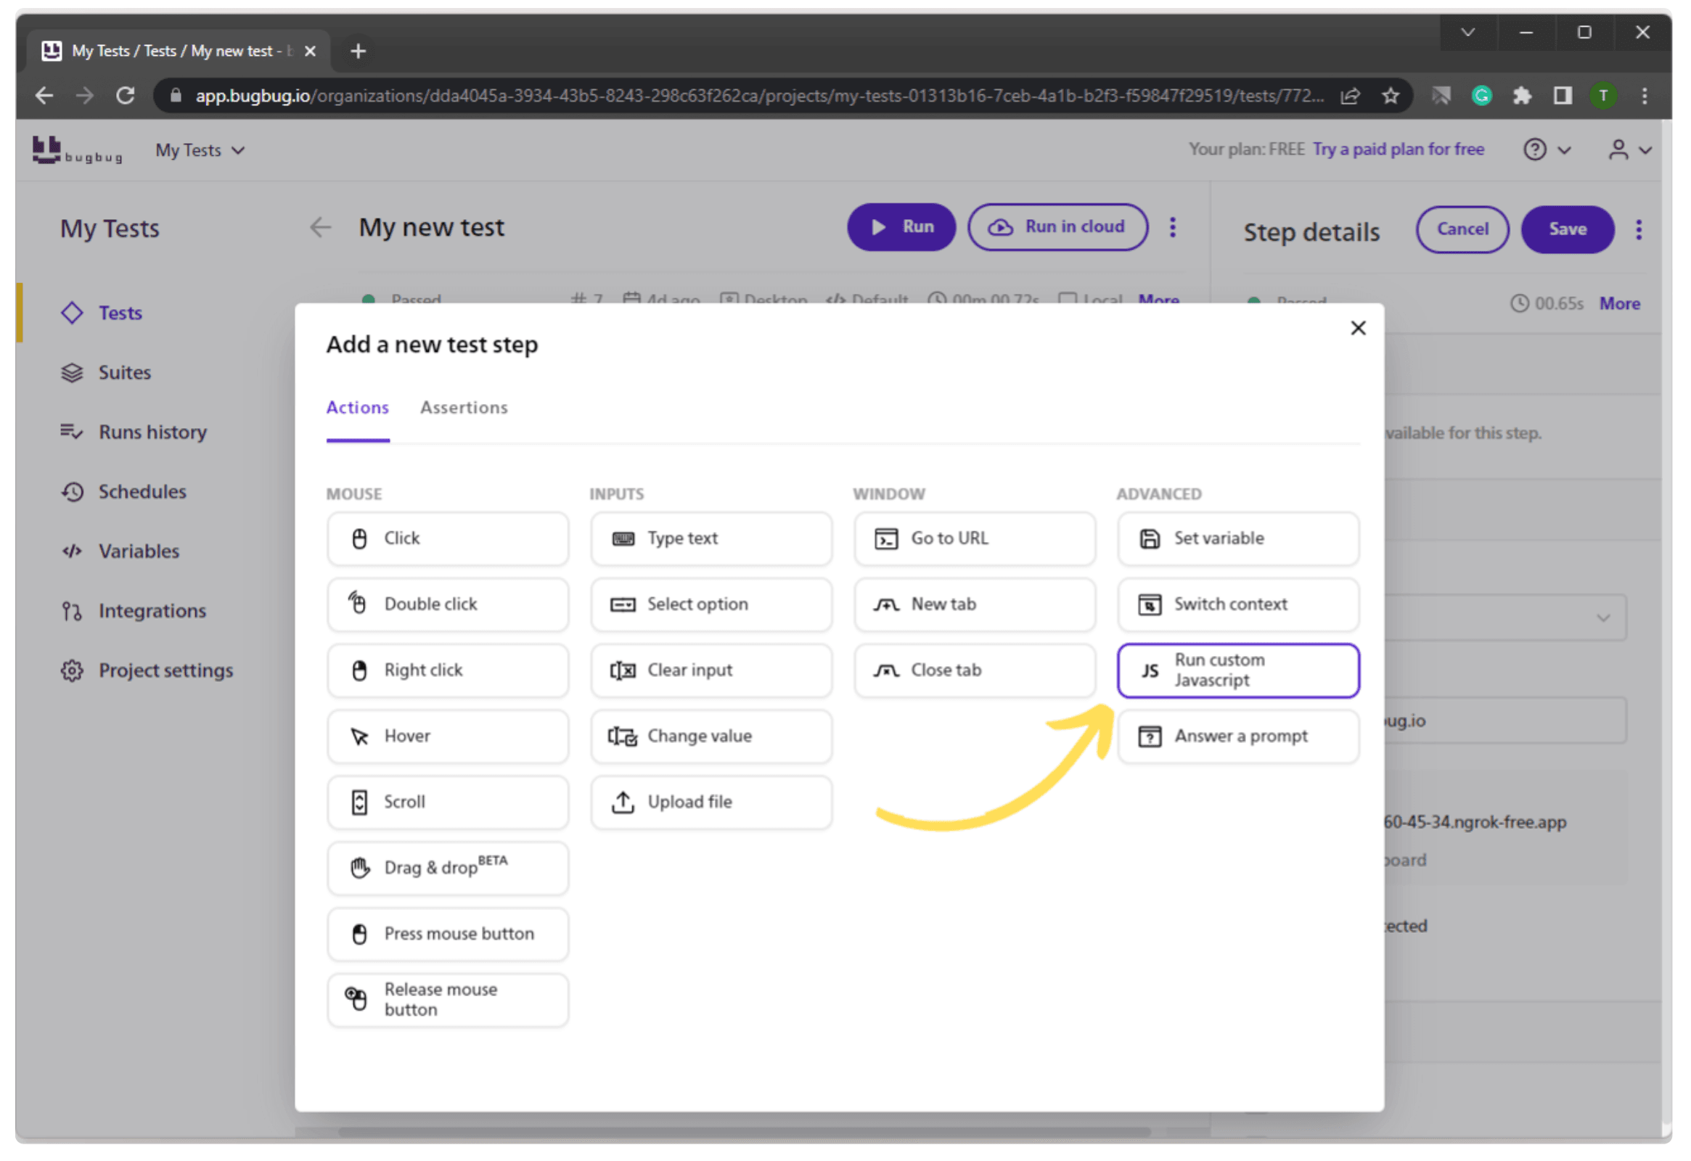Open Project settings
The width and height of the screenshot is (1691, 1161).
click(166, 671)
